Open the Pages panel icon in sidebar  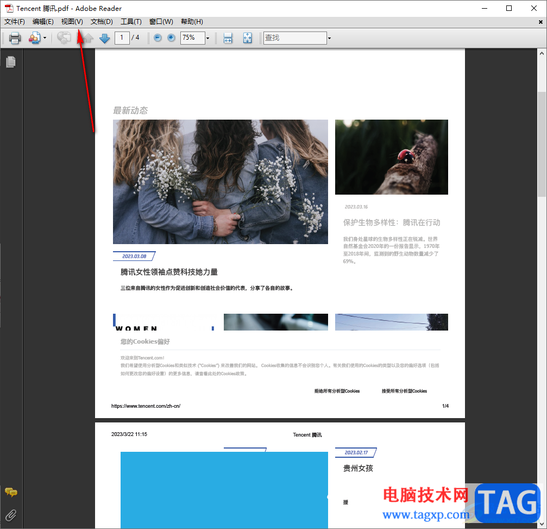[x=11, y=62]
